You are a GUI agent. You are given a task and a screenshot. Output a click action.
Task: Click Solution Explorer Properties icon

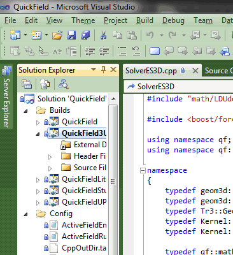tap(27, 84)
